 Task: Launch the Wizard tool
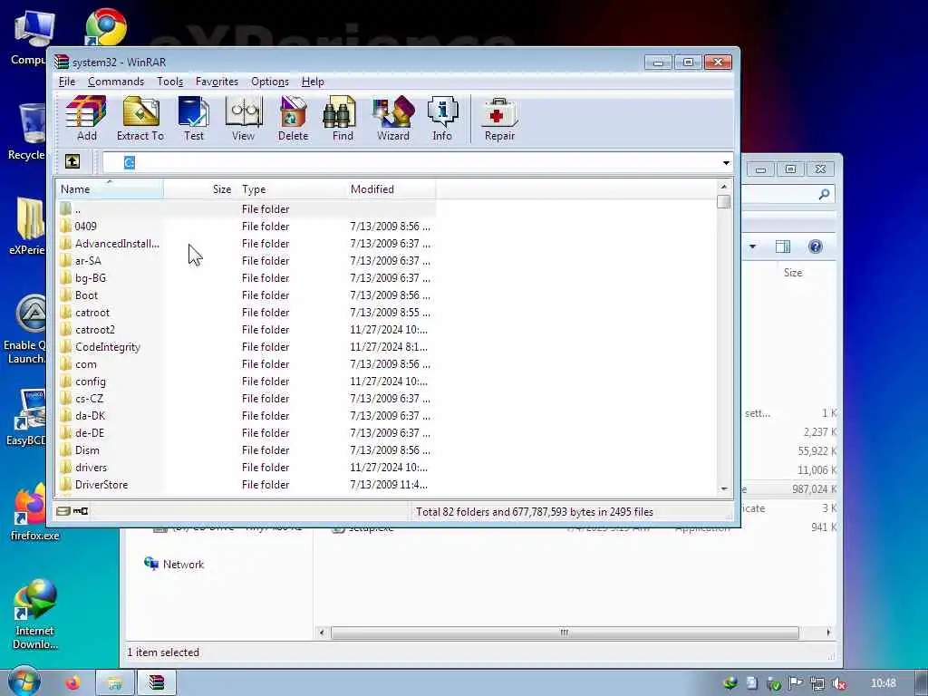[393, 119]
